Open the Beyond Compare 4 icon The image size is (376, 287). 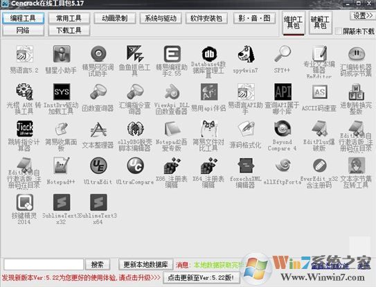pos(283,129)
